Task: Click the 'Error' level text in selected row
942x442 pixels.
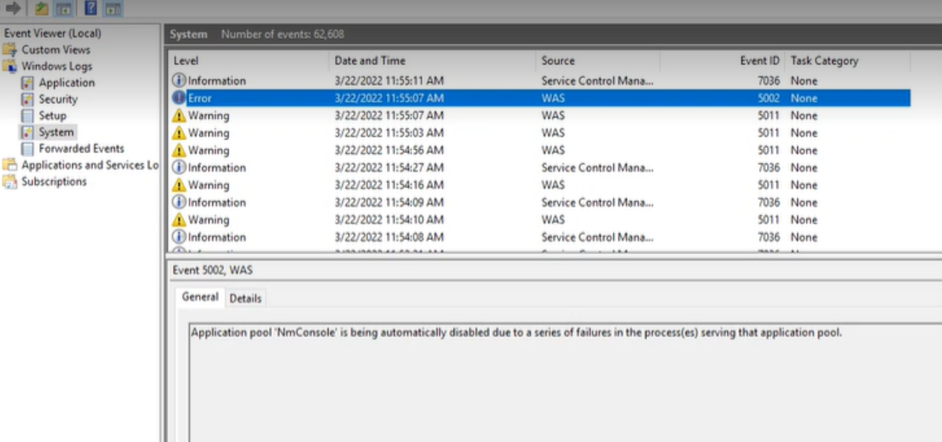Action: (200, 98)
